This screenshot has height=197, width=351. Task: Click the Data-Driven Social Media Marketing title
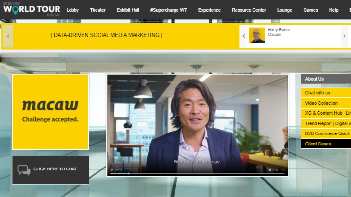pyautogui.click(x=107, y=35)
